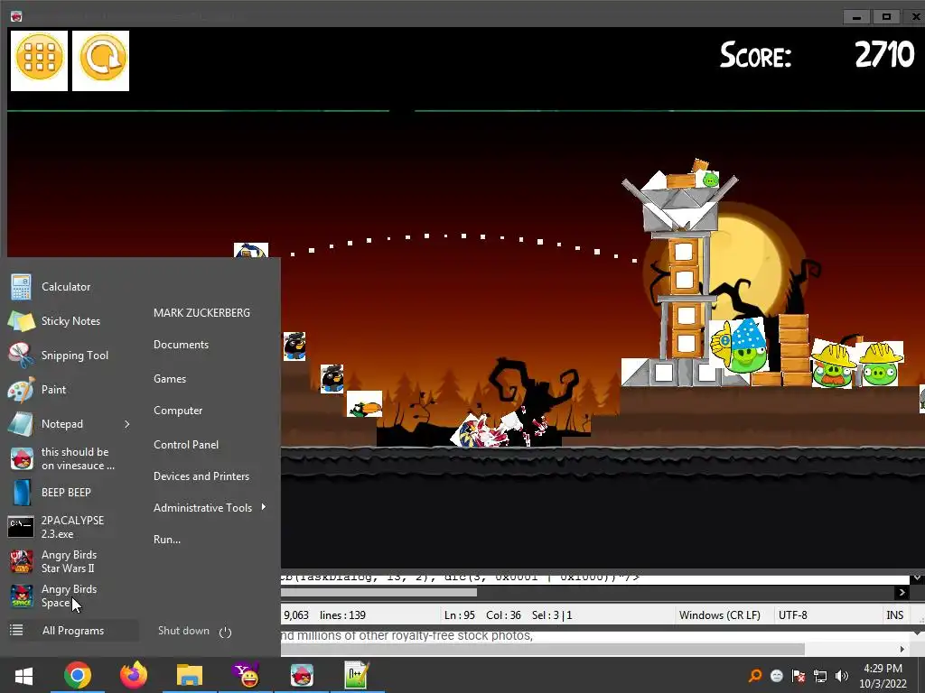Click the UTF-8 encoding status field

[x=793, y=615]
